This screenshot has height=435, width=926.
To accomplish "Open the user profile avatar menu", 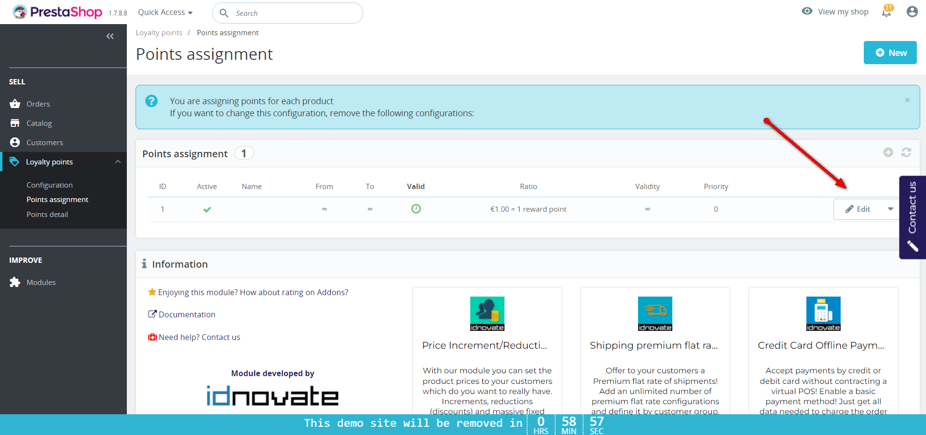I will pyautogui.click(x=912, y=12).
